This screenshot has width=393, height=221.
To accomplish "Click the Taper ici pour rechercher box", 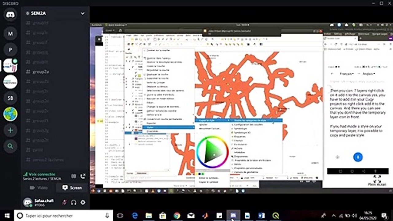I will 64,216.
